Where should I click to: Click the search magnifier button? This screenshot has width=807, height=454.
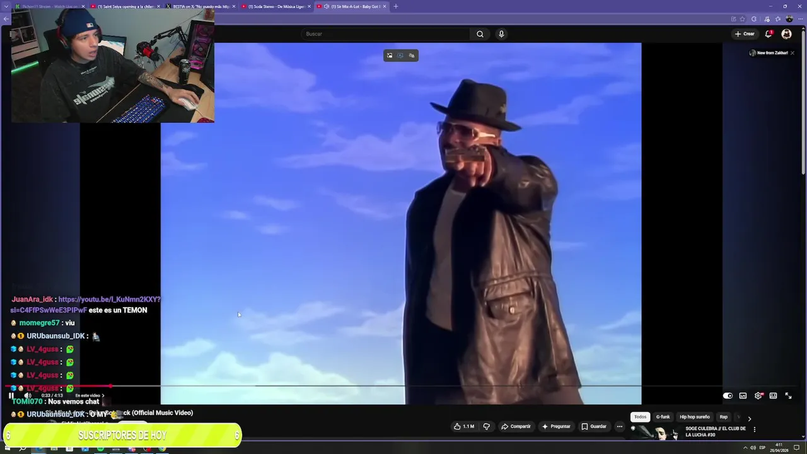tap(480, 34)
